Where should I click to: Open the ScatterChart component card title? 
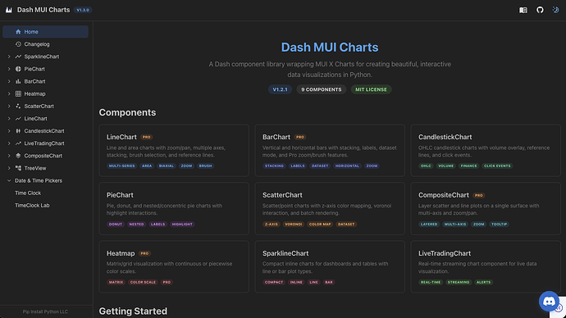(x=282, y=195)
